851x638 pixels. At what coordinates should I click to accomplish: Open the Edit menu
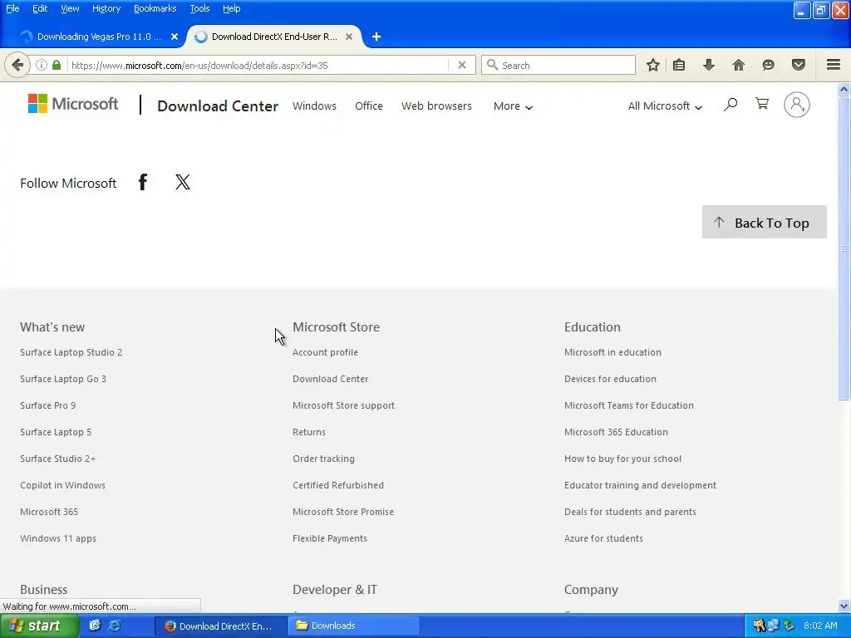pyautogui.click(x=40, y=8)
